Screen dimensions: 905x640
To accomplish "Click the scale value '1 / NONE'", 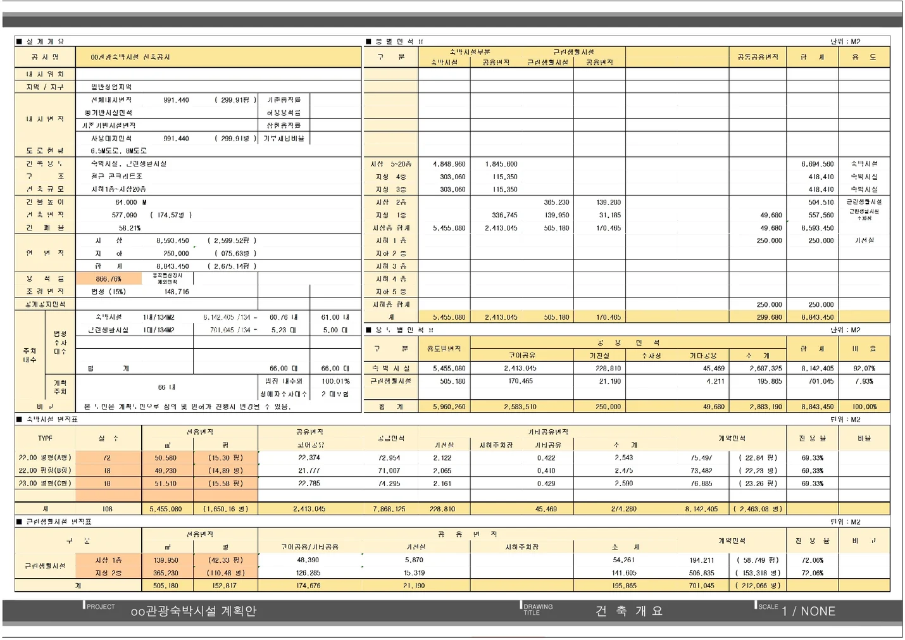I will tap(808, 611).
